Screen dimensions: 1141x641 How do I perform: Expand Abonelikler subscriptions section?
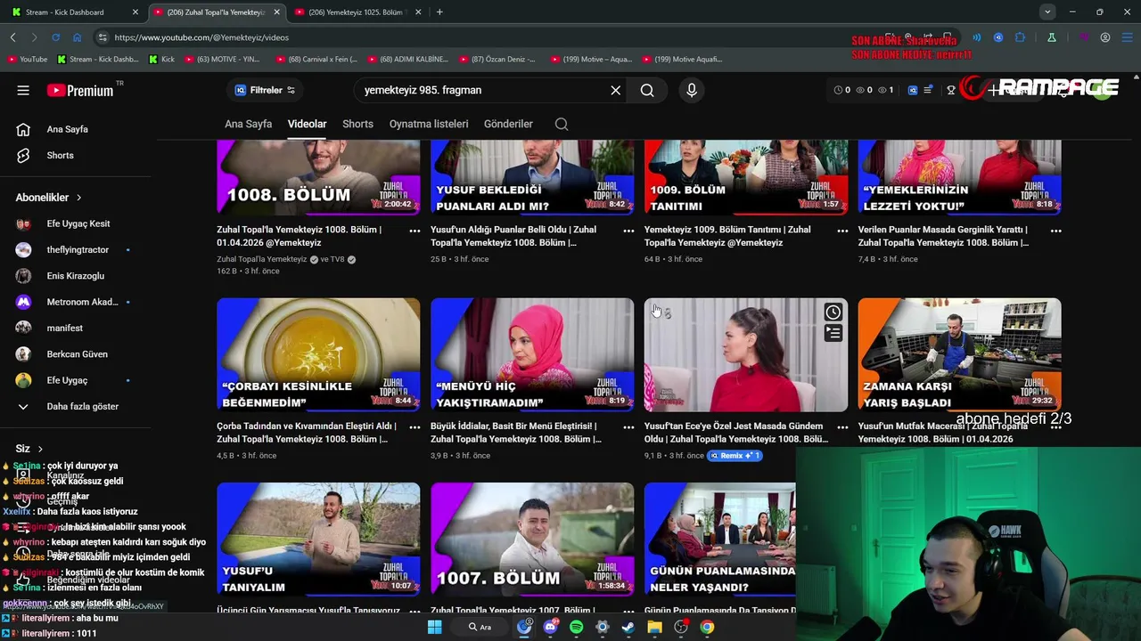point(49,198)
